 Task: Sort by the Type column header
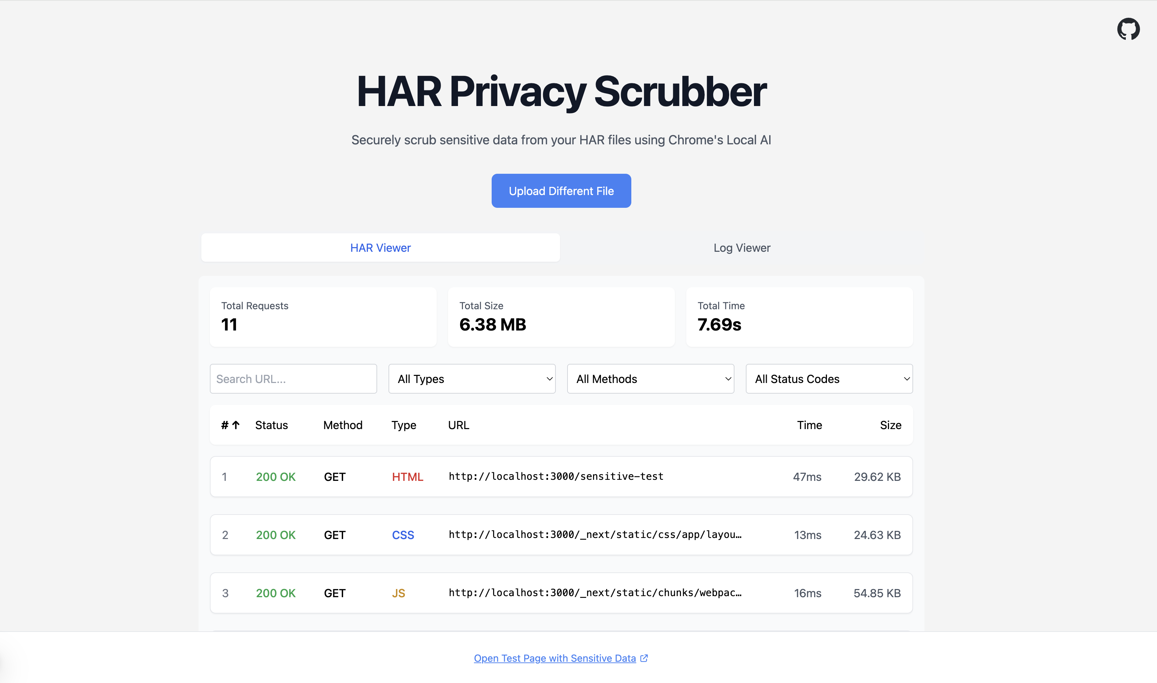[x=403, y=425]
